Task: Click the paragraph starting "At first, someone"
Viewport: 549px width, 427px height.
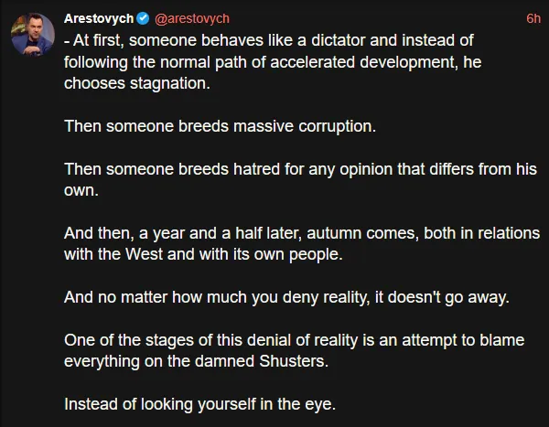Action: click(x=274, y=61)
